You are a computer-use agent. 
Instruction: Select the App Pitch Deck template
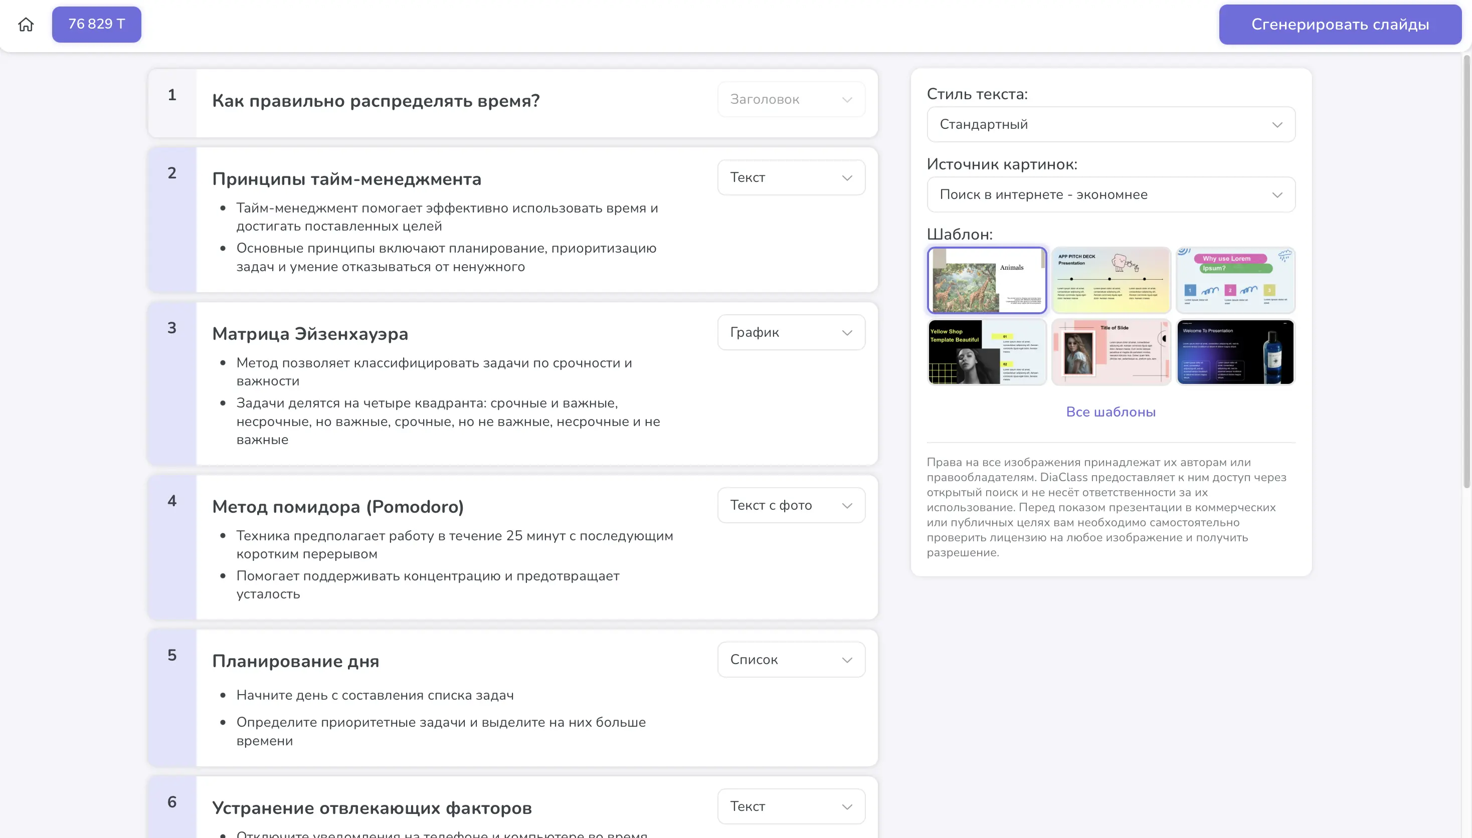[1111, 280]
